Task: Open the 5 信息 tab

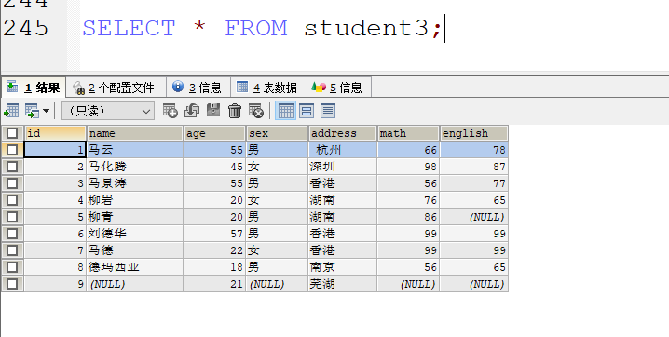Action: (339, 88)
